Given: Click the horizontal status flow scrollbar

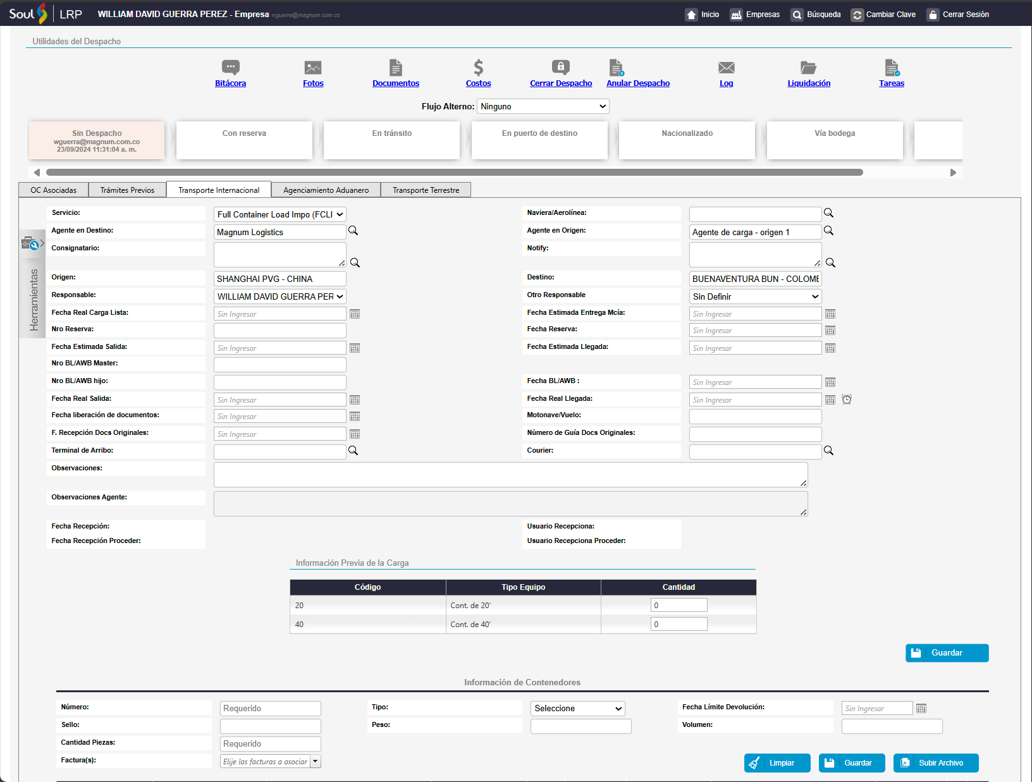Looking at the screenshot, I should click(454, 173).
